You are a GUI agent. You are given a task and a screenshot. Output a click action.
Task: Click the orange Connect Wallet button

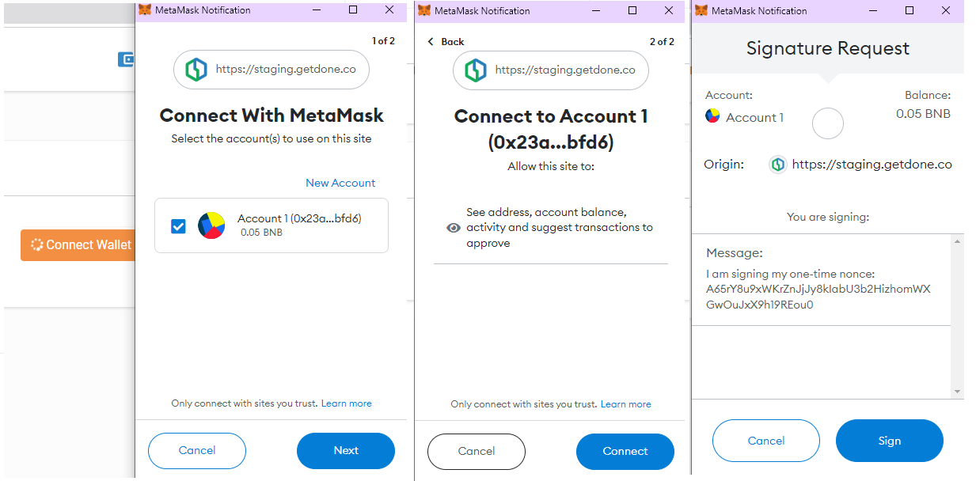[77, 245]
